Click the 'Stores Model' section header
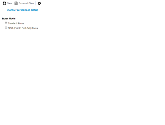 click(x=9, y=18)
